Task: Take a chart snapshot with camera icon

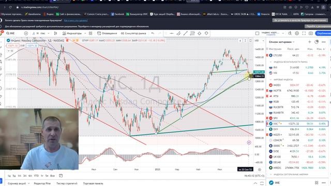Action: coord(311,33)
